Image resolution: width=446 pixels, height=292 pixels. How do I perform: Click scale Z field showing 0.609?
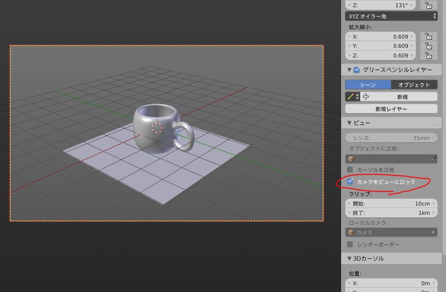tap(381, 56)
